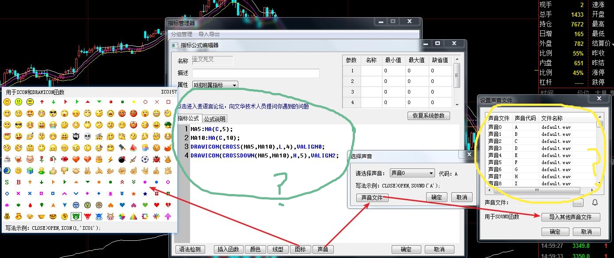Open the 分组管理 menu
Viewport: 614px width, 258px height.
pyautogui.click(x=182, y=34)
